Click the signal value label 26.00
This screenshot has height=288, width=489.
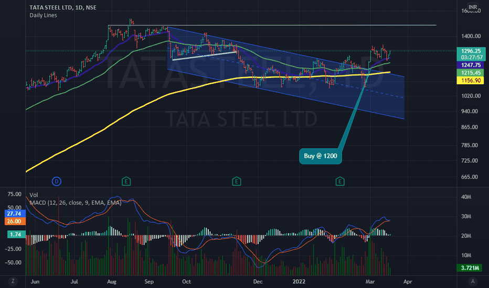pos(15,221)
